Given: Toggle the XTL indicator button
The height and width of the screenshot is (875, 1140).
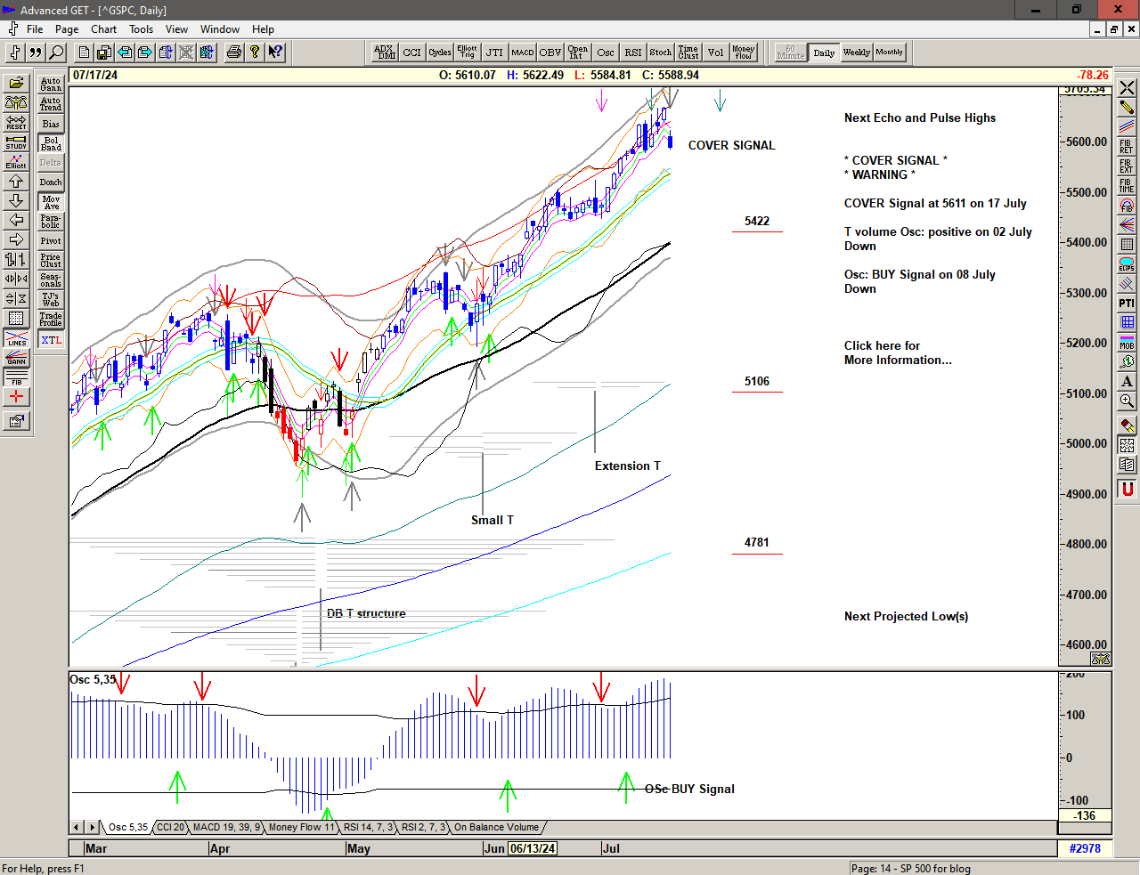Looking at the screenshot, I should click(x=51, y=340).
